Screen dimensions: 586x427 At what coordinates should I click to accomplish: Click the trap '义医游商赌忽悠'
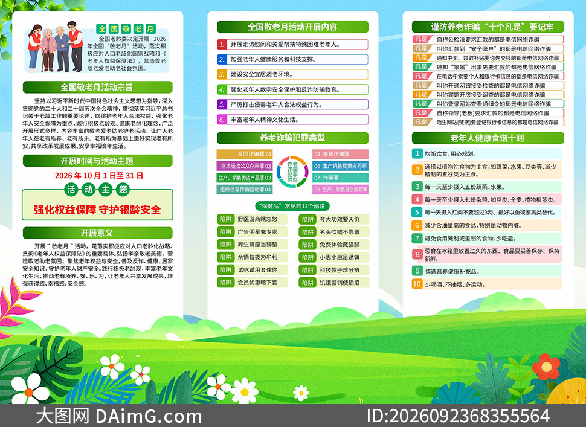[253, 219]
